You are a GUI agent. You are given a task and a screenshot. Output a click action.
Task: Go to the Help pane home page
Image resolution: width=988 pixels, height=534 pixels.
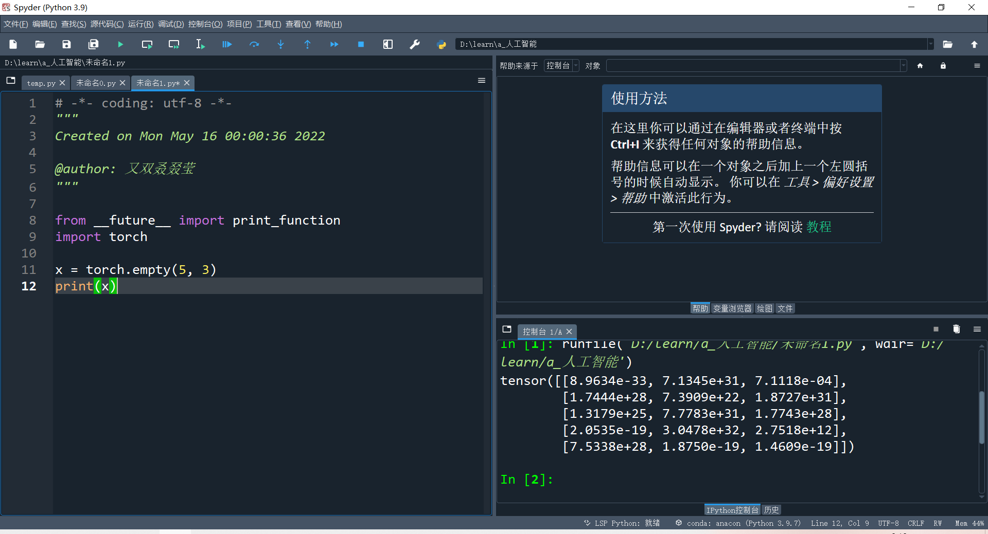click(x=920, y=66)
